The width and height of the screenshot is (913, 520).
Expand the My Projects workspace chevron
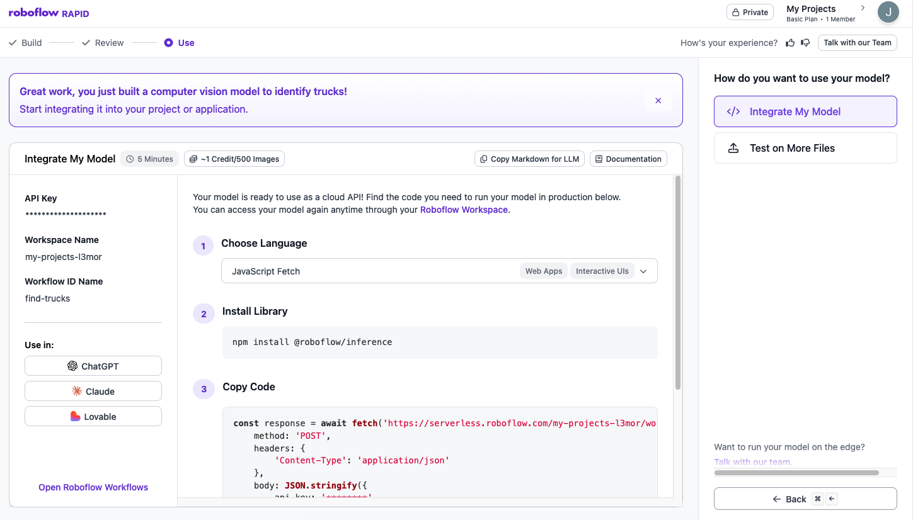point(863,8)
